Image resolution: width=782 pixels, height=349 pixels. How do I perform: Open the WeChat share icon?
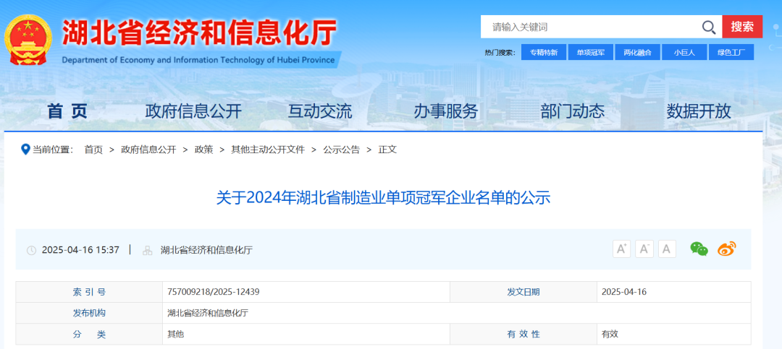coord(699,249)
